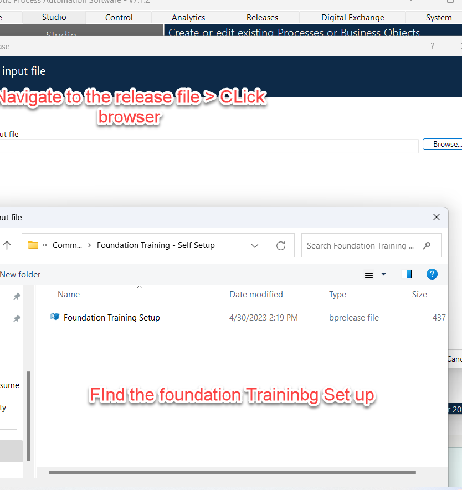Select the Comm... breadcrumb
The width and height of the screenshot is (462, 490).
coord(67,245)
